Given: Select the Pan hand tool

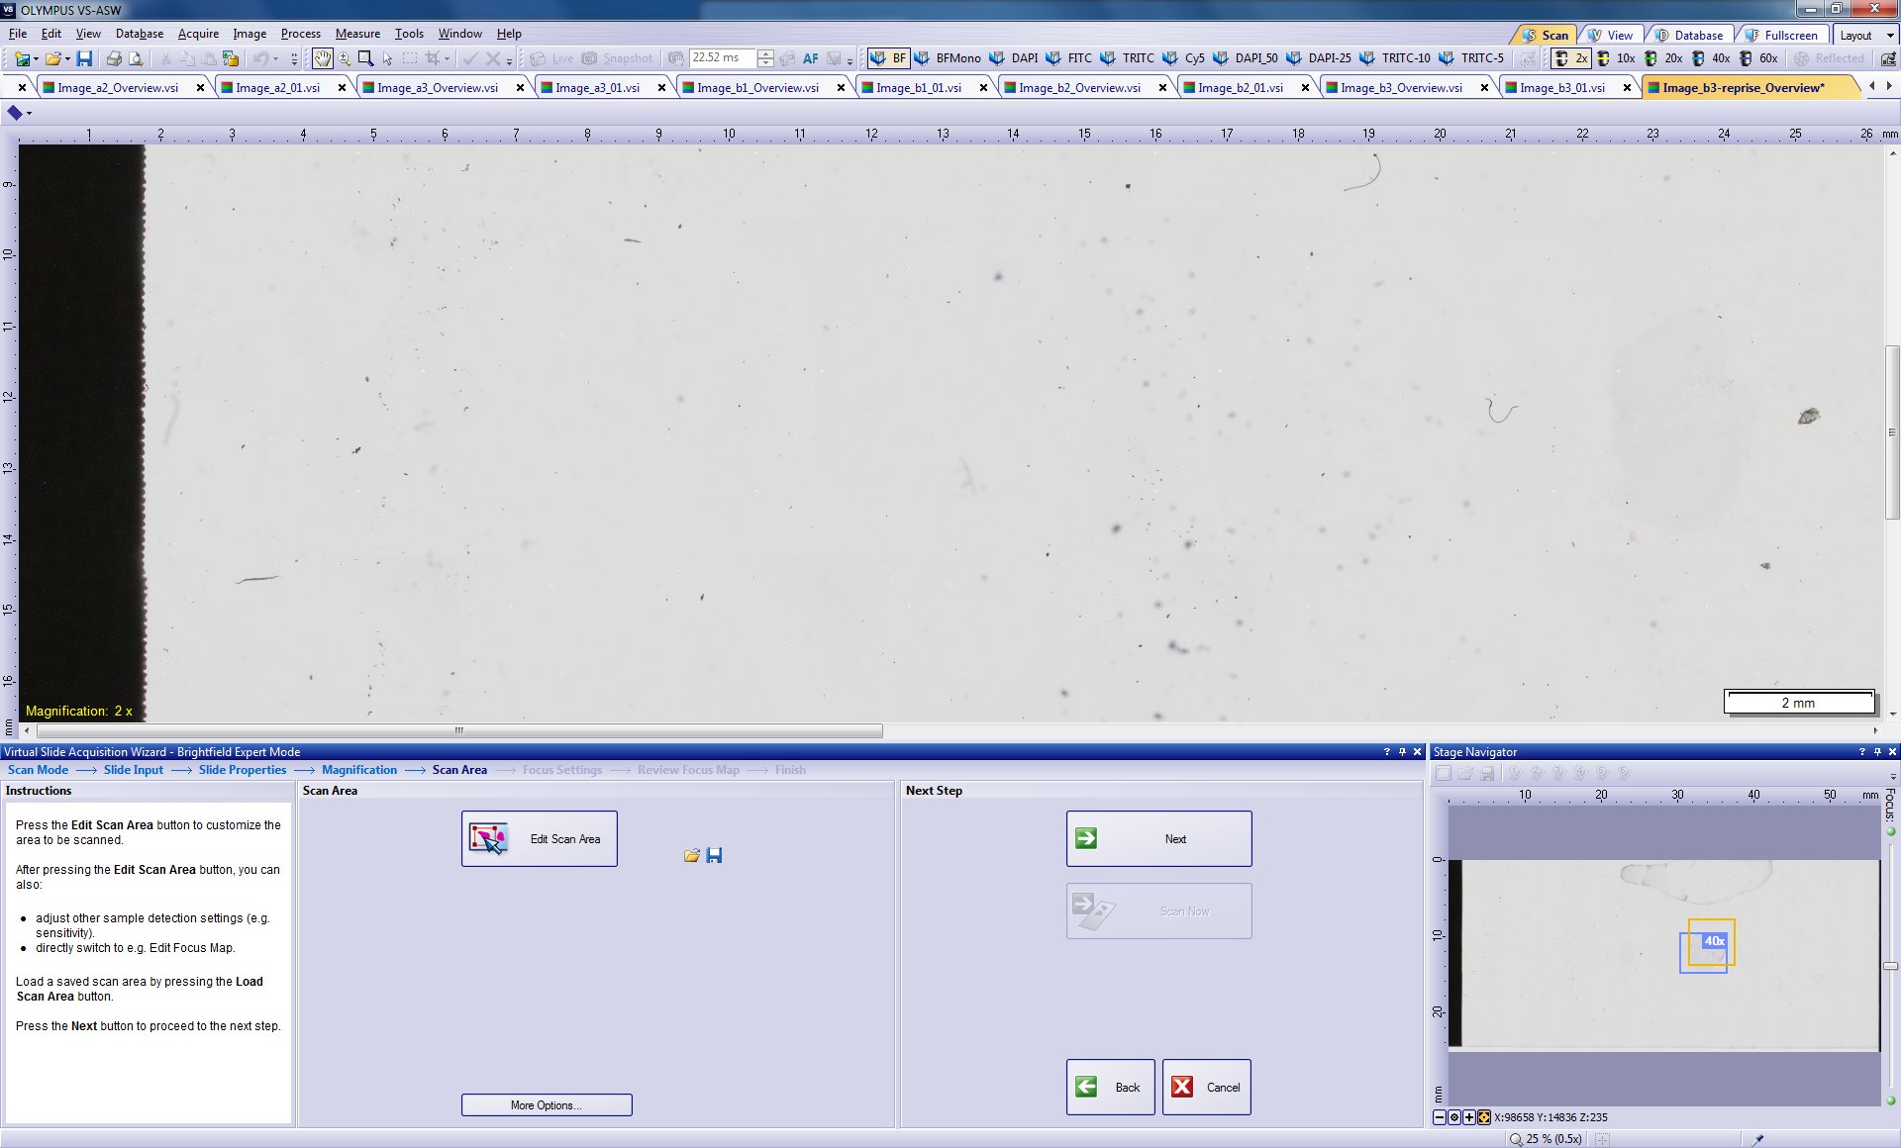Looking at the screenshot, I should click(323, 59).
